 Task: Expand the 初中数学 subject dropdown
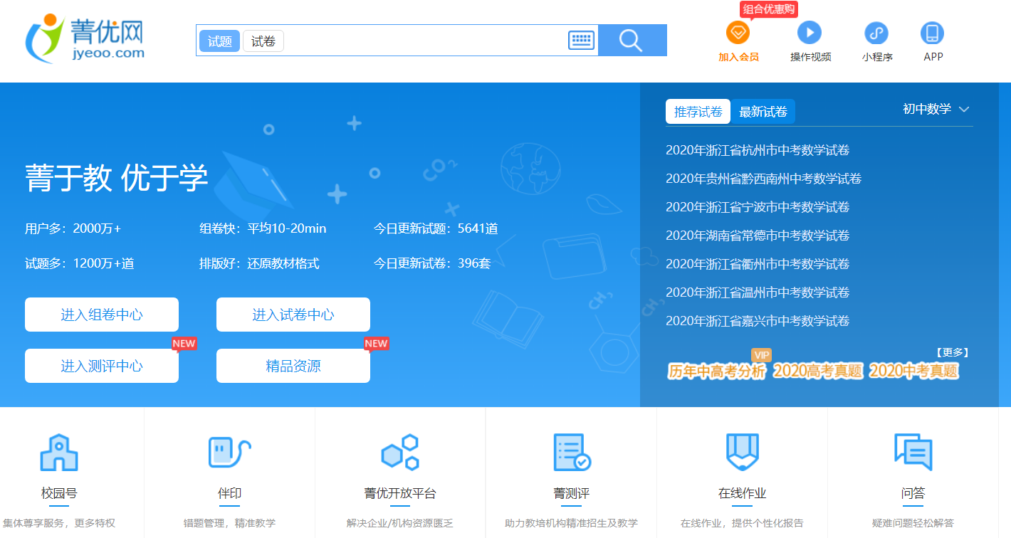pyautogui.click(x=937, y=109)
